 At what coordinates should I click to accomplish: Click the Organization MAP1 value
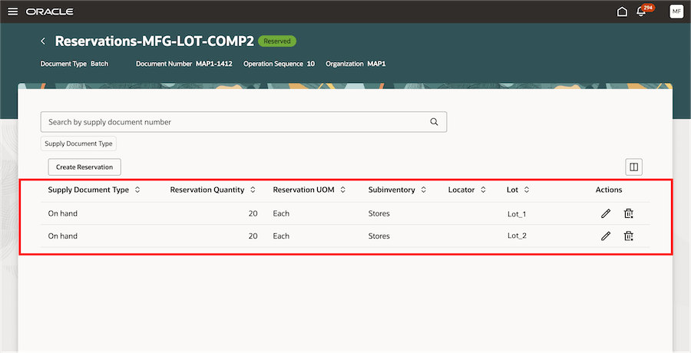click(376, 64)
